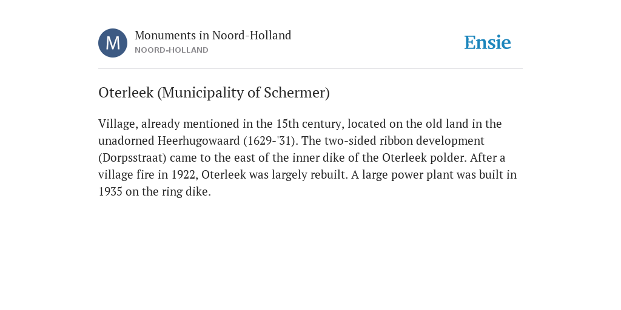Click the words ribbon development
The height and width of the screenshot is (310, 621).
432,140
